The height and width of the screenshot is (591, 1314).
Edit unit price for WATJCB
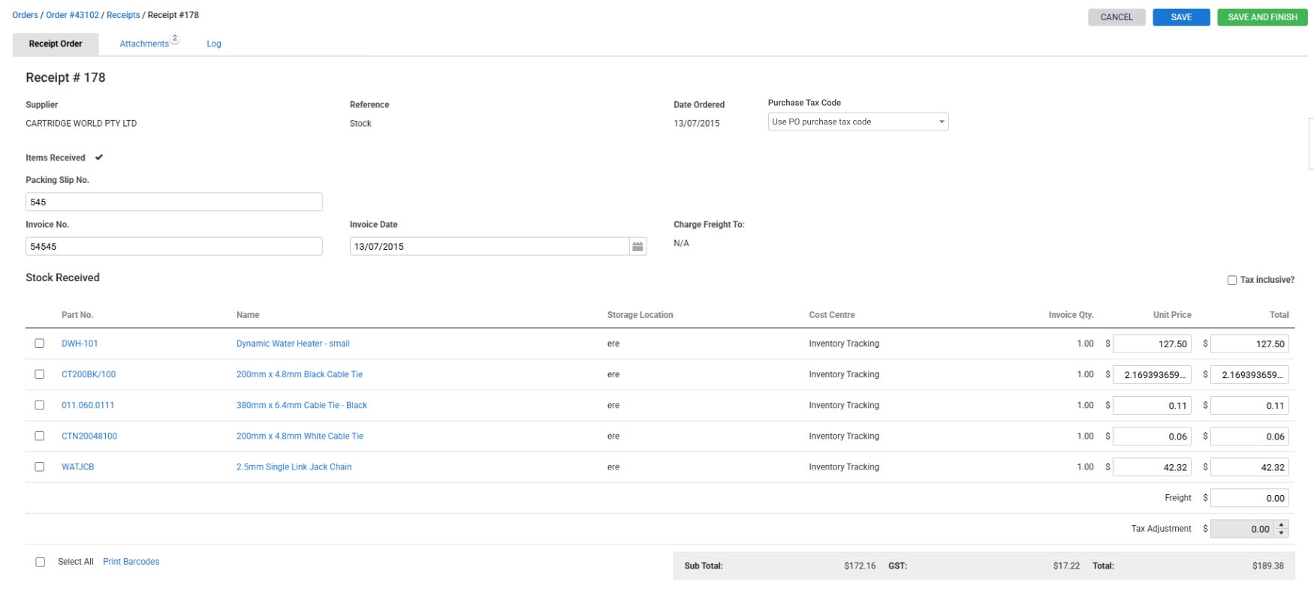click(x=1152, y=466)
